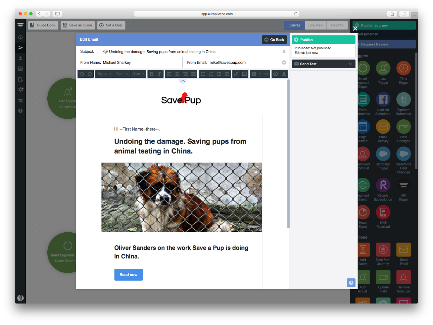Viewport: 433px width, 325px height.
Task: Open the HTML source code view
Action: (266, 74)
